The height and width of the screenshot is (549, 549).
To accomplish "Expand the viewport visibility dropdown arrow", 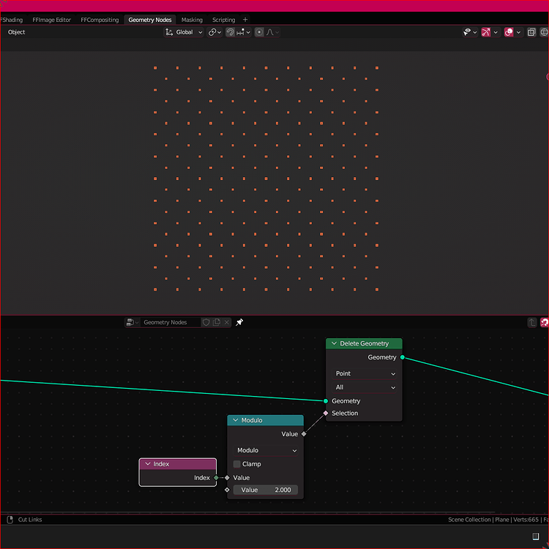I will [x=475, y=32].
